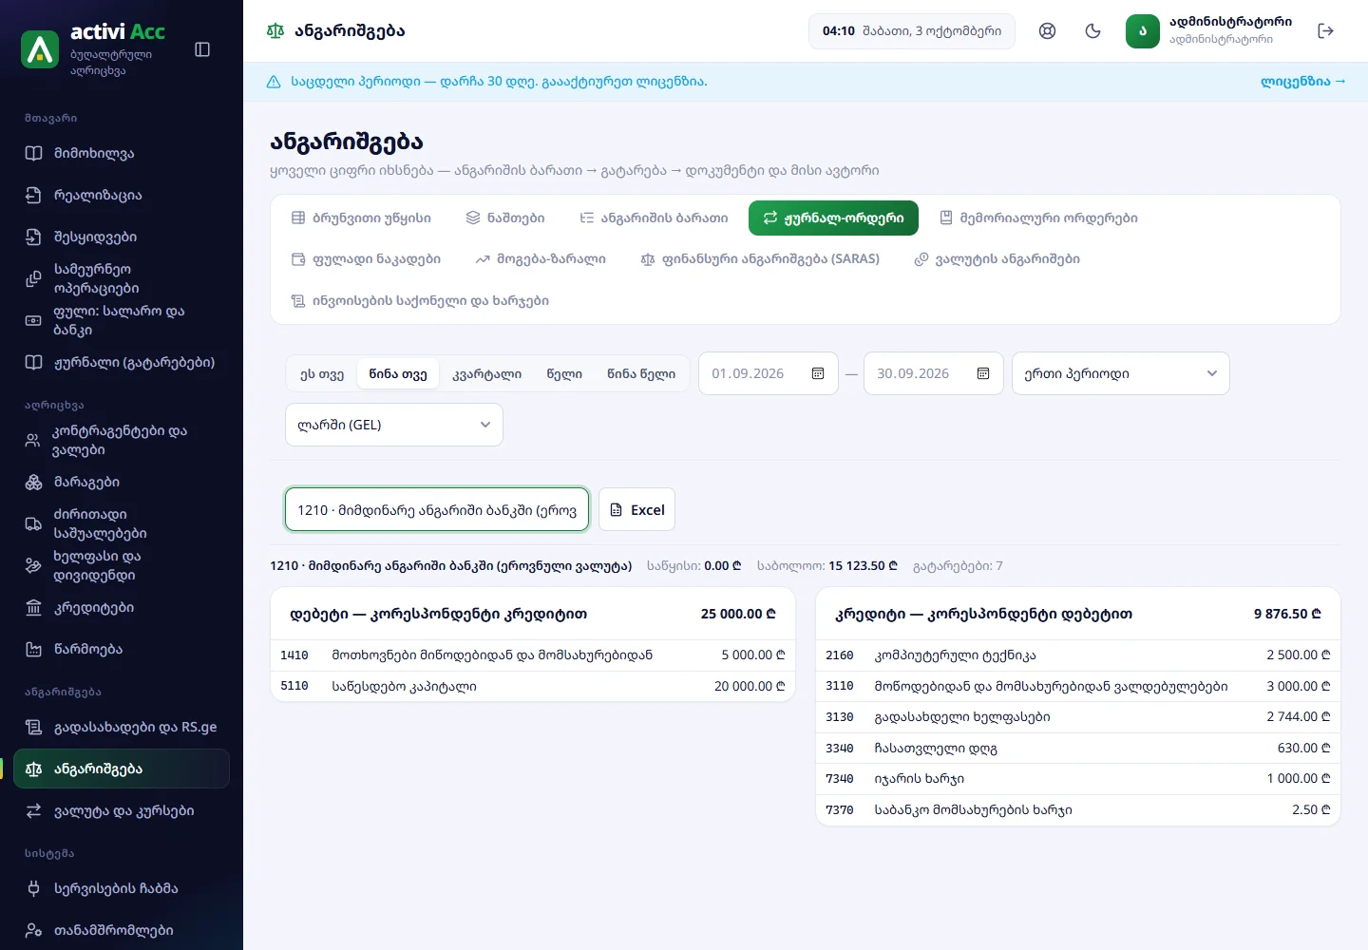Open the help lifebuoy icon
Image resolution: width=1368 pixels, height=950 pixels.
1047,31
